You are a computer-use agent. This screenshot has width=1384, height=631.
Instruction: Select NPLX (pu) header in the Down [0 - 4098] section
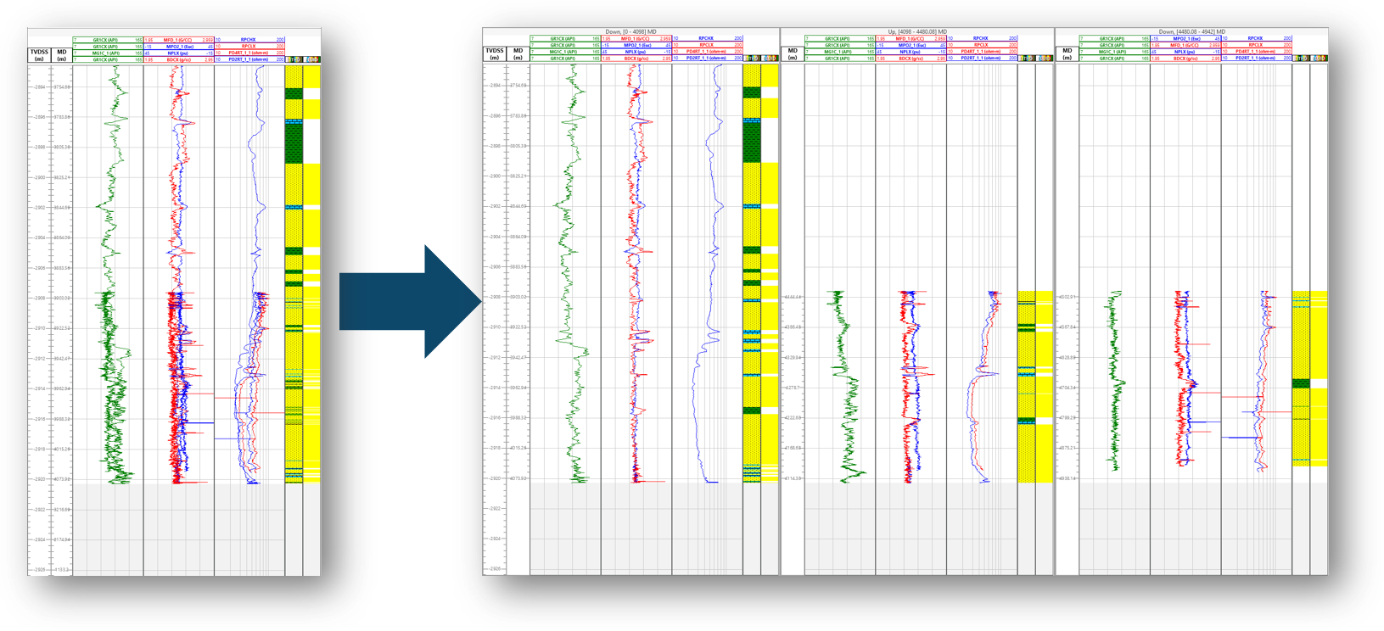pyautogui.click(x=636, y=52)
